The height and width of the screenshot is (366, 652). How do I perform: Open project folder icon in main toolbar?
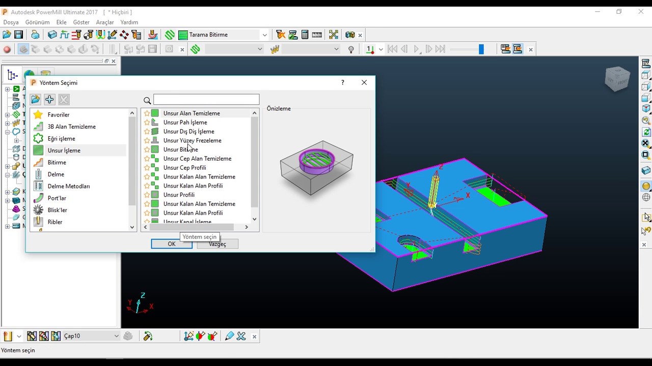coord(7,35)
